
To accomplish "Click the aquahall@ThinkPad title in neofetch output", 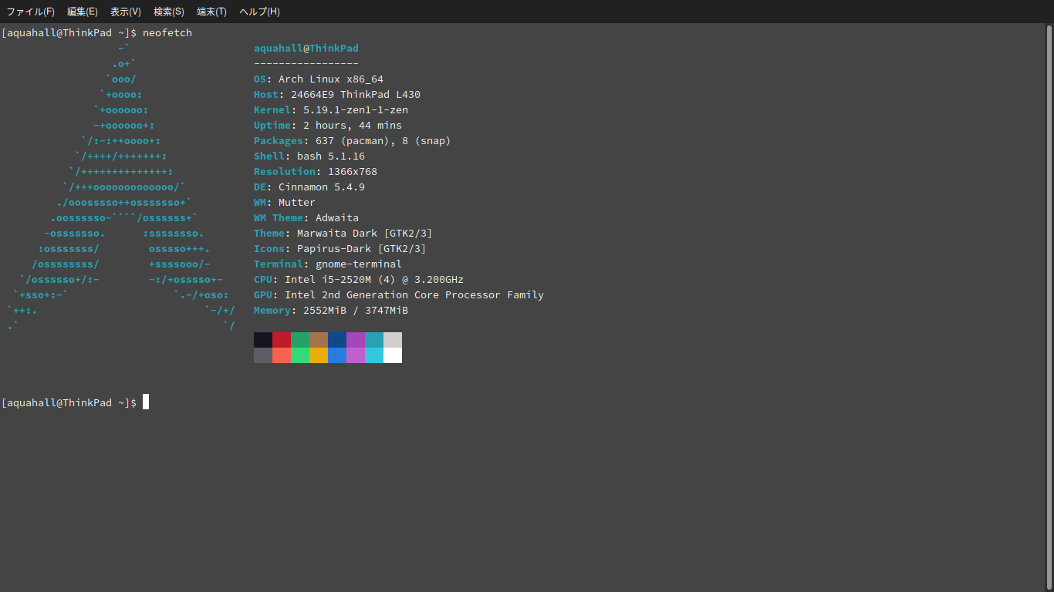I will 306,49.
